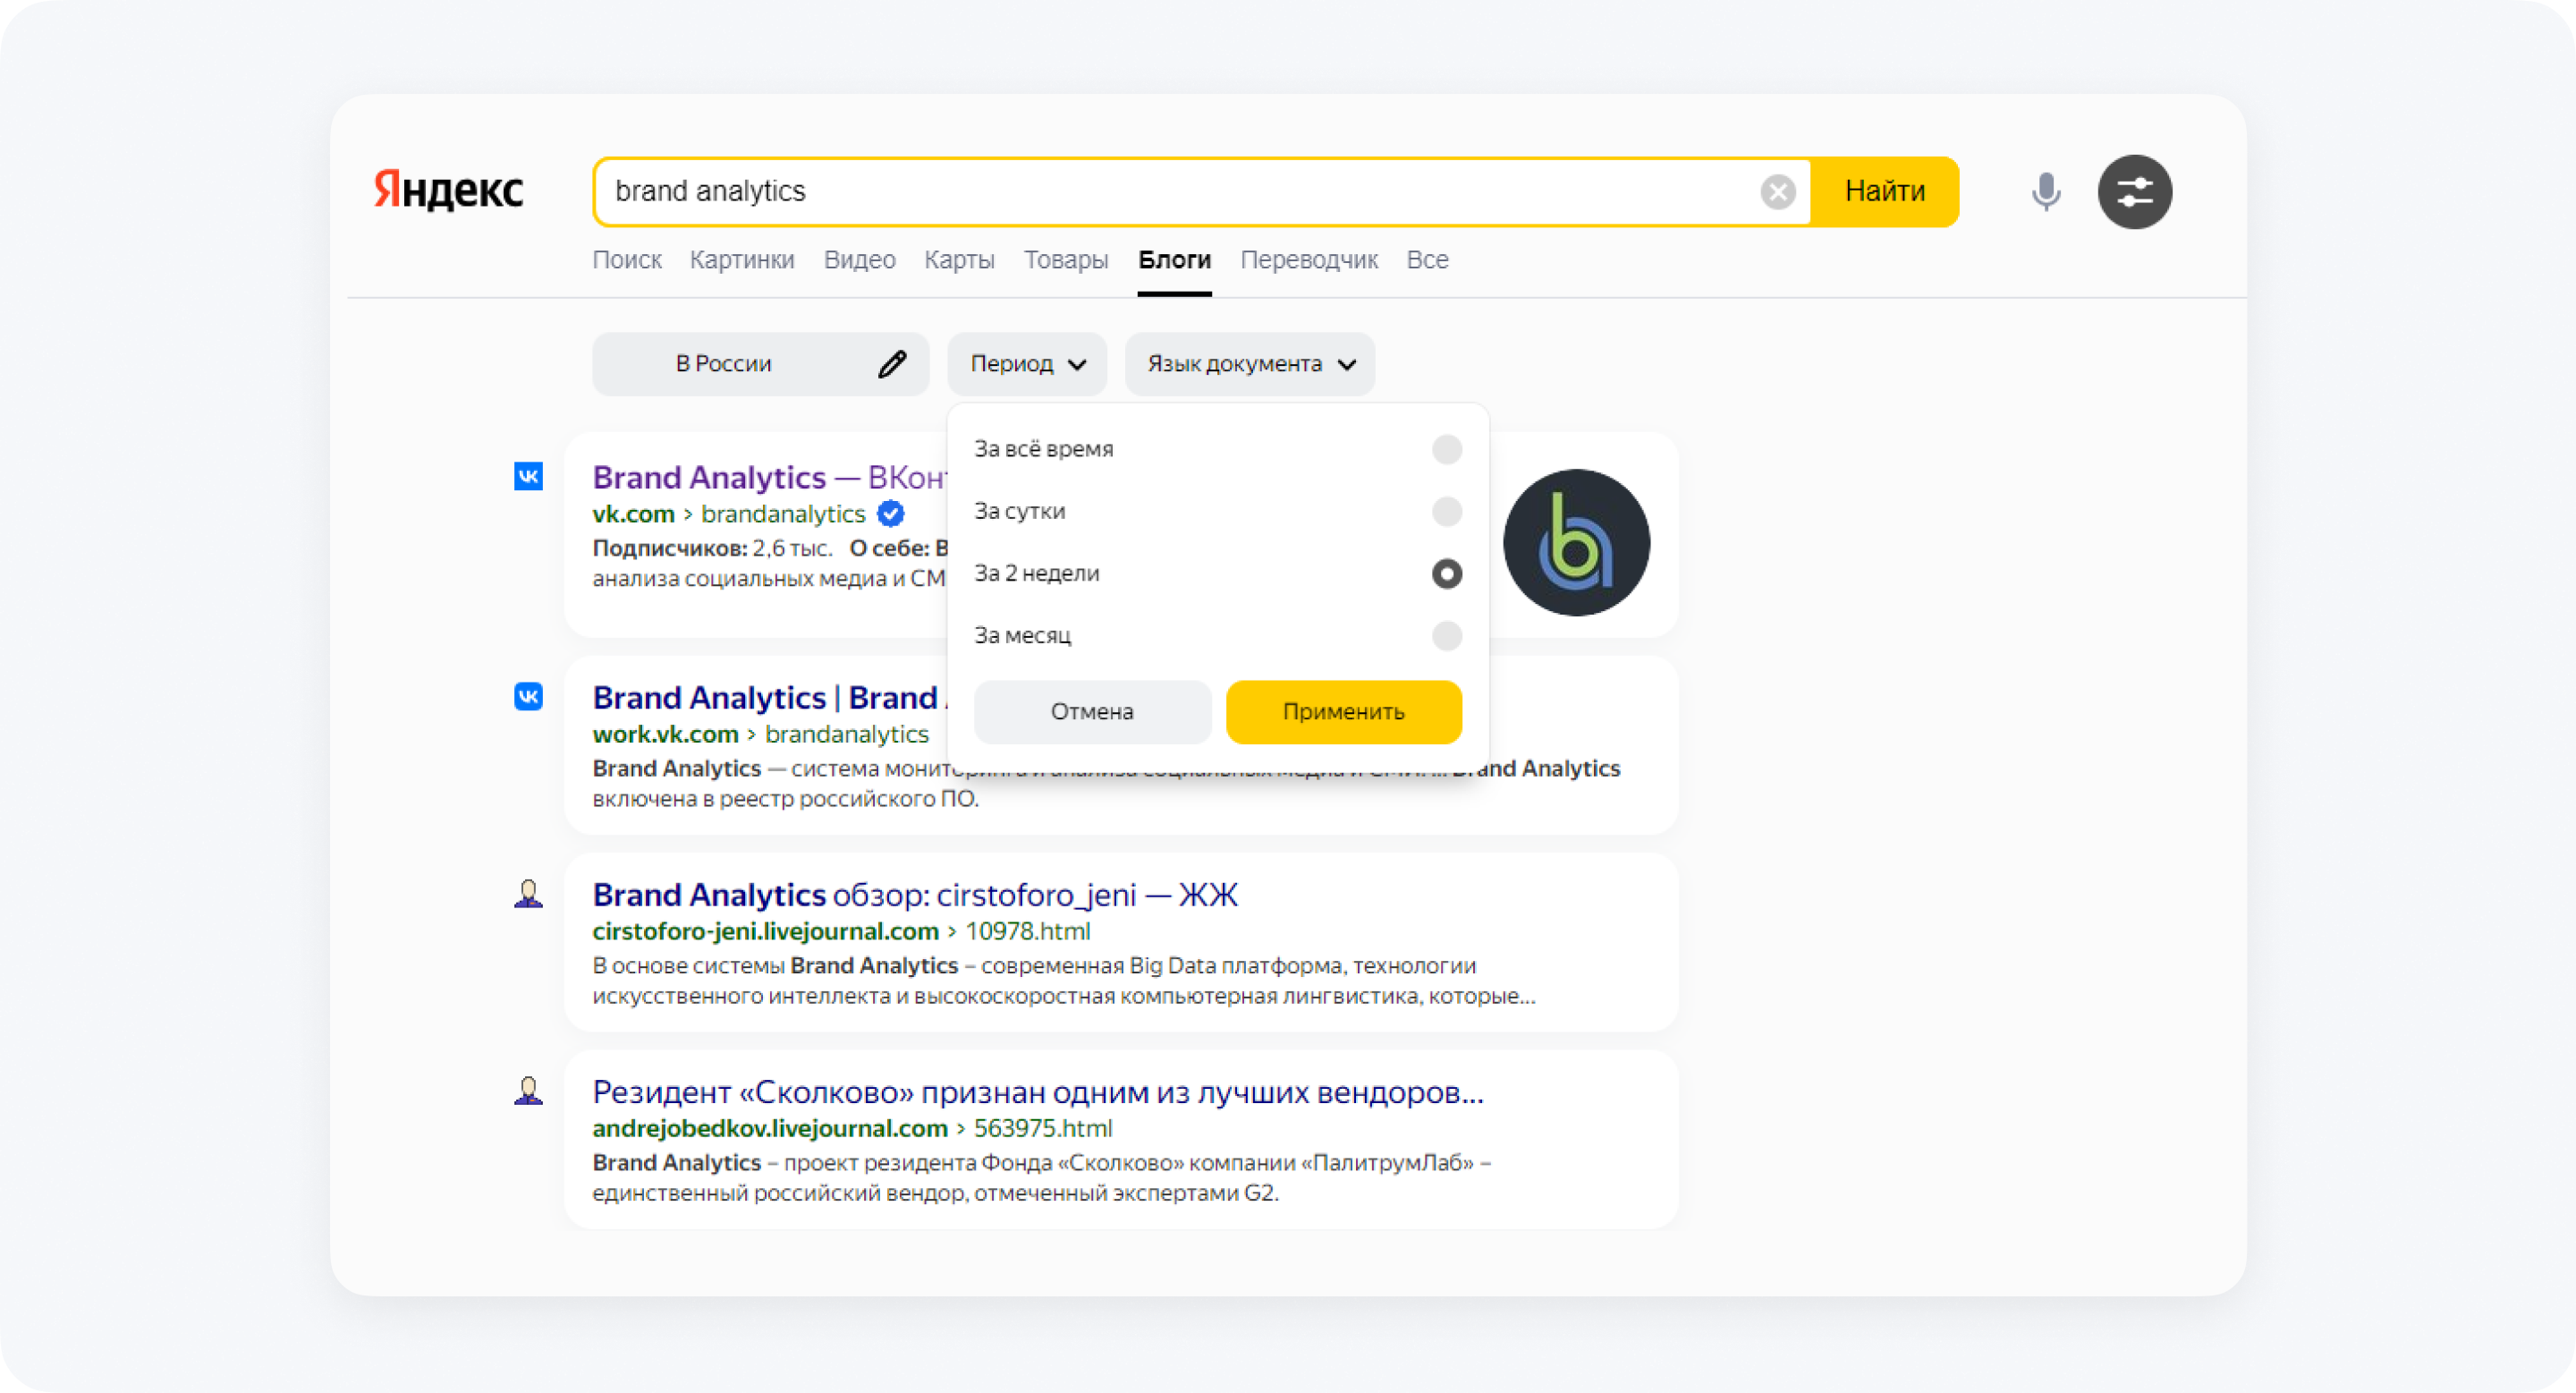The image size is (2576, 1393).
Task: Open the Brand Analytics | Brand result title
Action: (770, 697)
